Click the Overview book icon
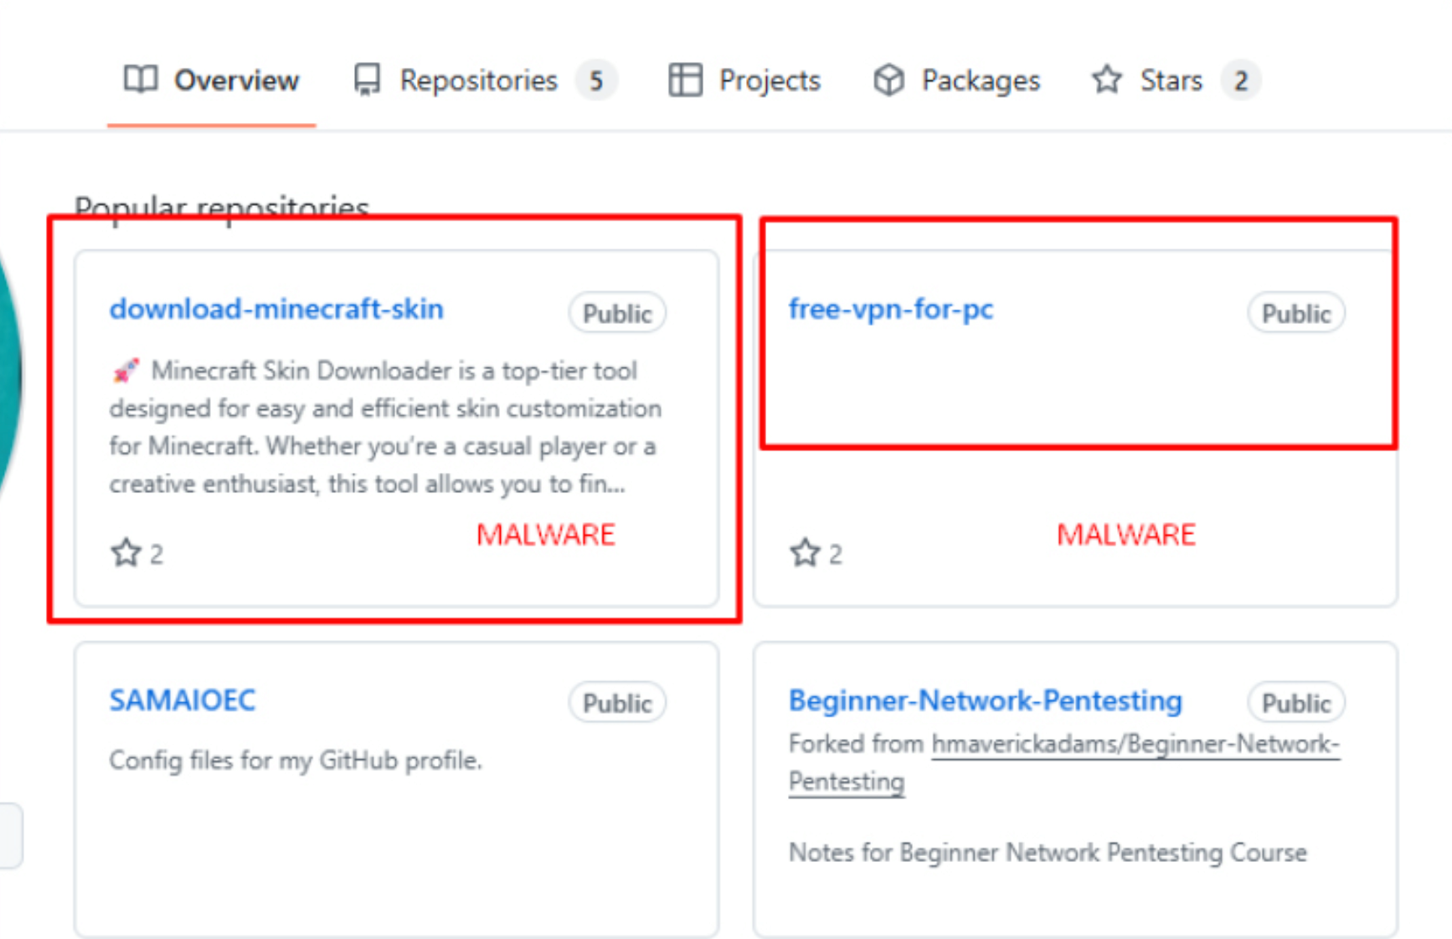Image resolution: width=1452 pixels, height=939 pixels. (x=140, y=80)
